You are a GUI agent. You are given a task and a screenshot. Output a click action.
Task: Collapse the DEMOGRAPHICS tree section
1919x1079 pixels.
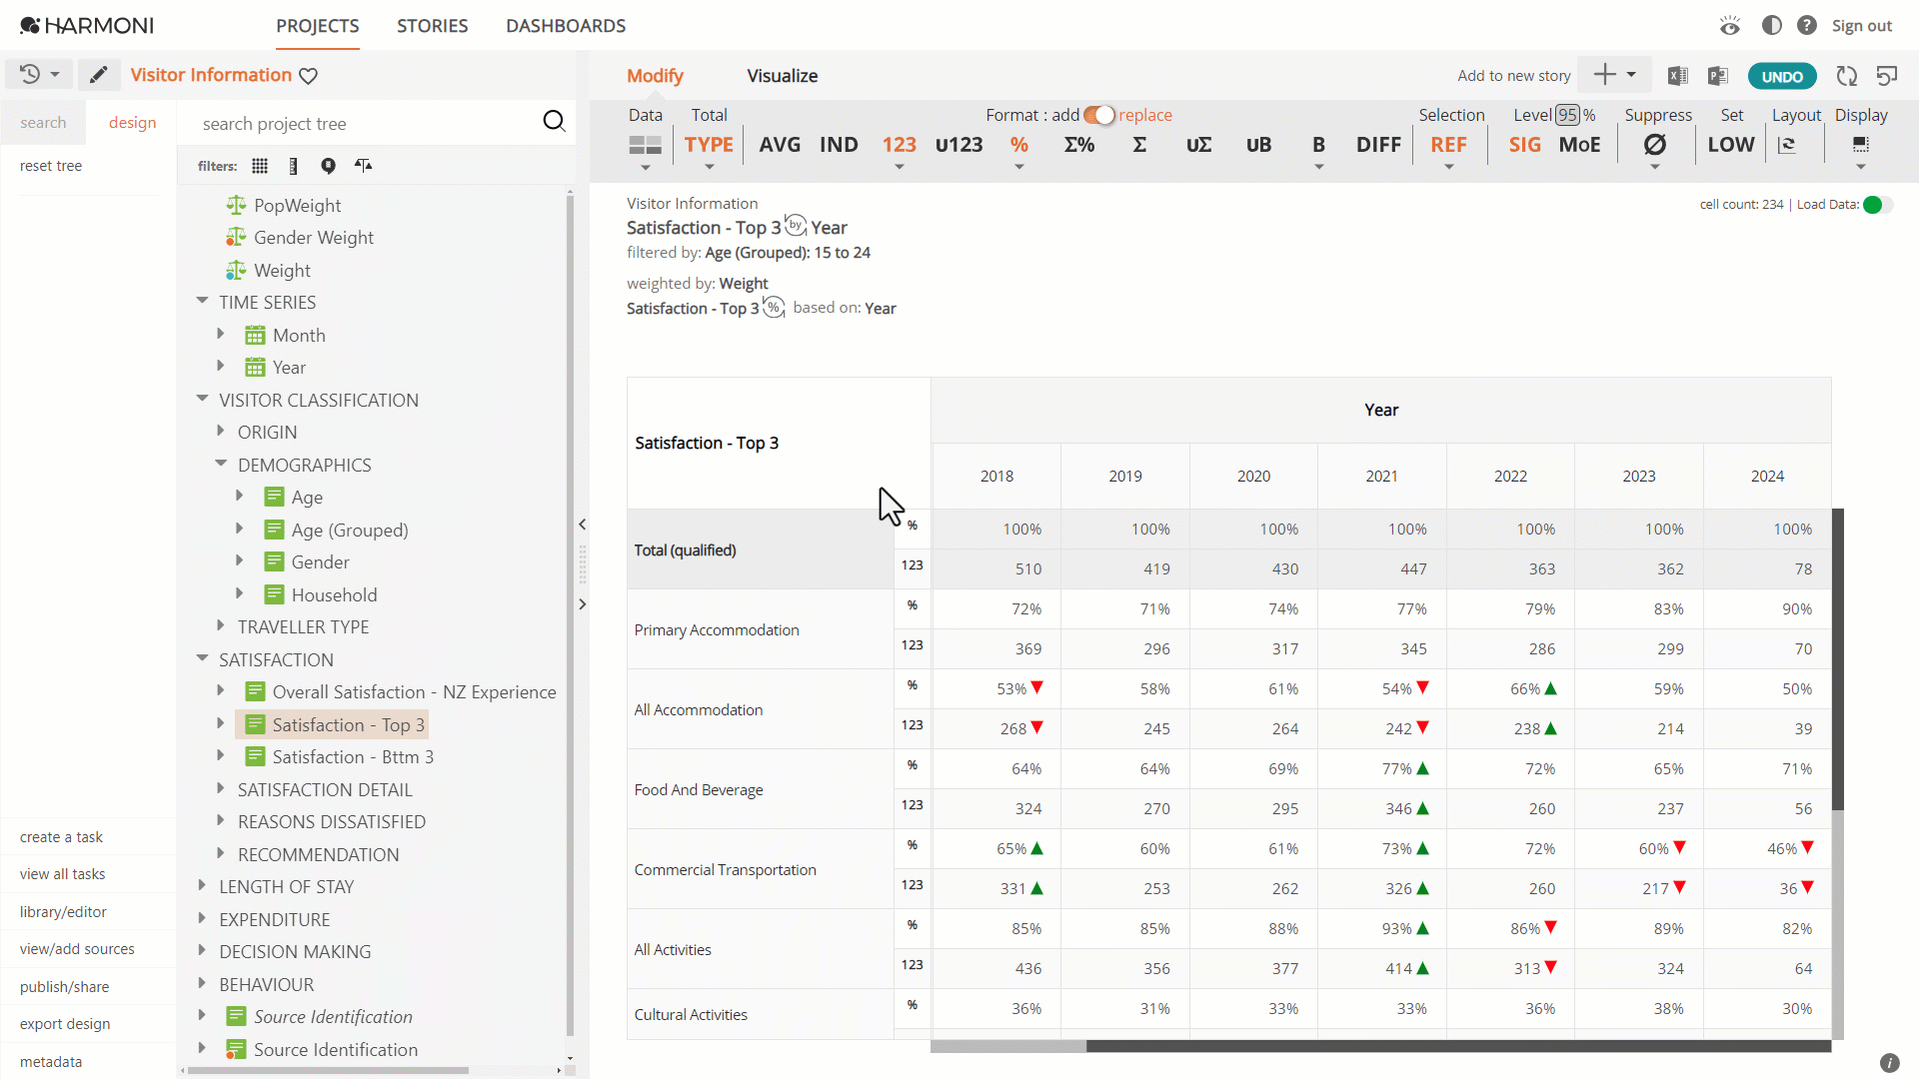pyautogui.click(x=221, y=465)
